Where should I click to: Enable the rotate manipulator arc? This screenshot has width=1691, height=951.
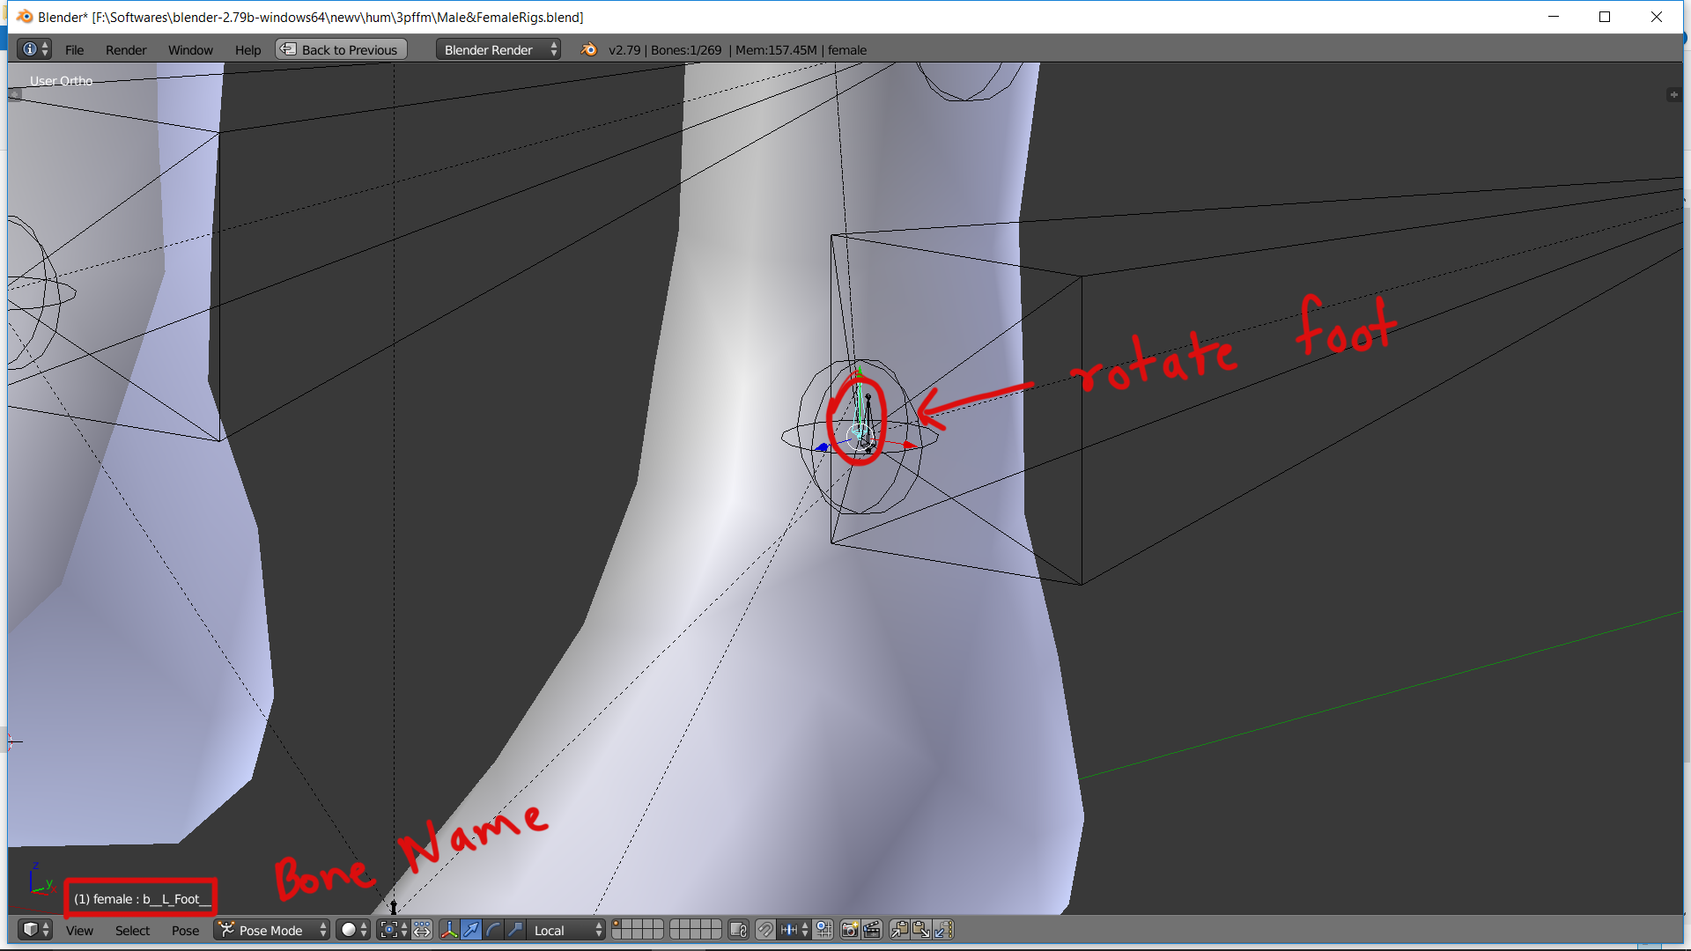pyautogui.click(x=493, y=930)
